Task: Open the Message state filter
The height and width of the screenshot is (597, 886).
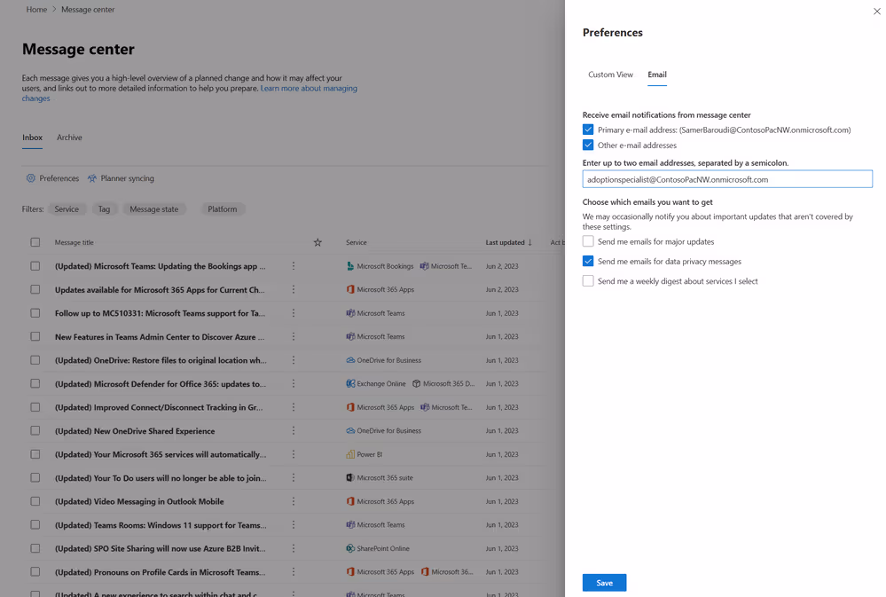Action: pyautogui.click(x=153, y=209)
